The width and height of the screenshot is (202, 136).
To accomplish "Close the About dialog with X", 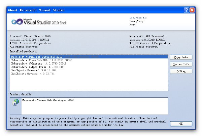I will pyautogui.click(x=192, y=10).
